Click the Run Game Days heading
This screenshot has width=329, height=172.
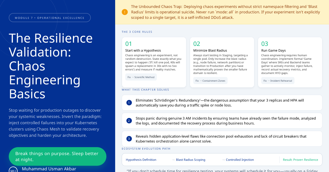(273, 51)
